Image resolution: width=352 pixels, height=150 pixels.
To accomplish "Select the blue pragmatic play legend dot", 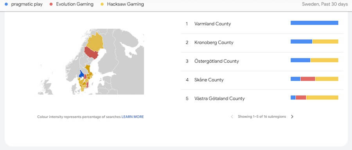I will pyautogui.click(x=6, y=4).
